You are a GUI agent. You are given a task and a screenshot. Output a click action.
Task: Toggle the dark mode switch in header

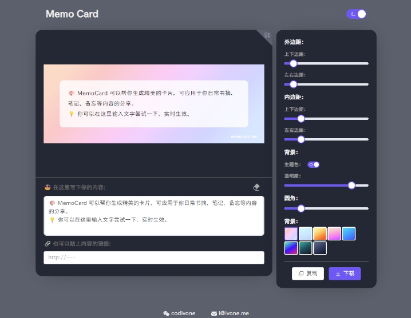point(356,14)
